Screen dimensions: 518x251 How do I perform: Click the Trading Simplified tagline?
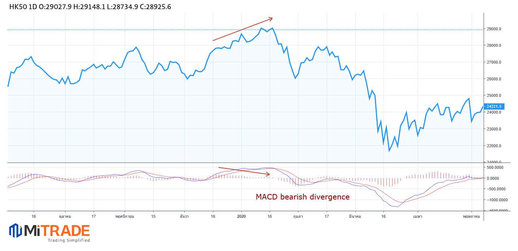(69, 240)
